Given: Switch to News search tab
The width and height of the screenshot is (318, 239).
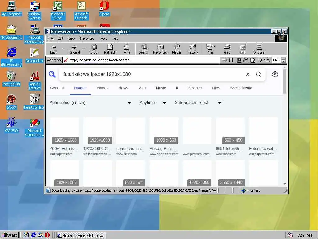Looking at the screenshot, I should [x=123, y=88].
